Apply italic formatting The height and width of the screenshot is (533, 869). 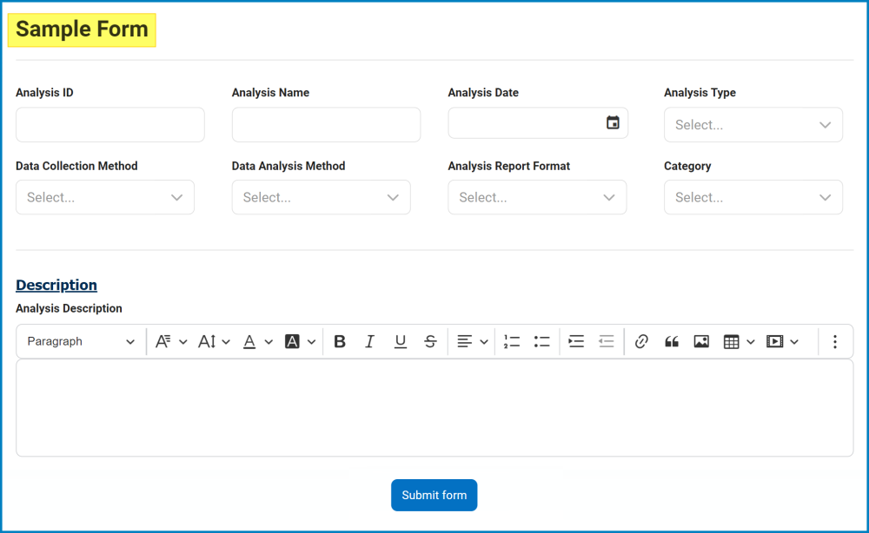tap(370, 341)
